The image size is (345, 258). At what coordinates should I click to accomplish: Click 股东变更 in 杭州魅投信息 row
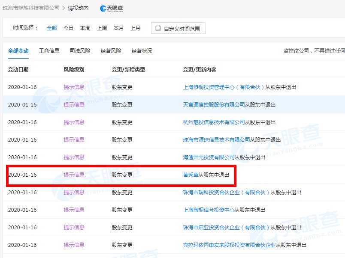122,122
